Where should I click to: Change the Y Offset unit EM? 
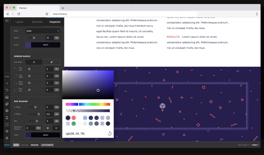(x=57, y=114)
